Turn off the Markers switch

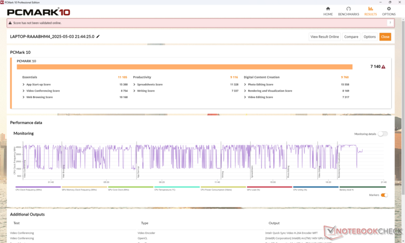click(x=384, y=195)
